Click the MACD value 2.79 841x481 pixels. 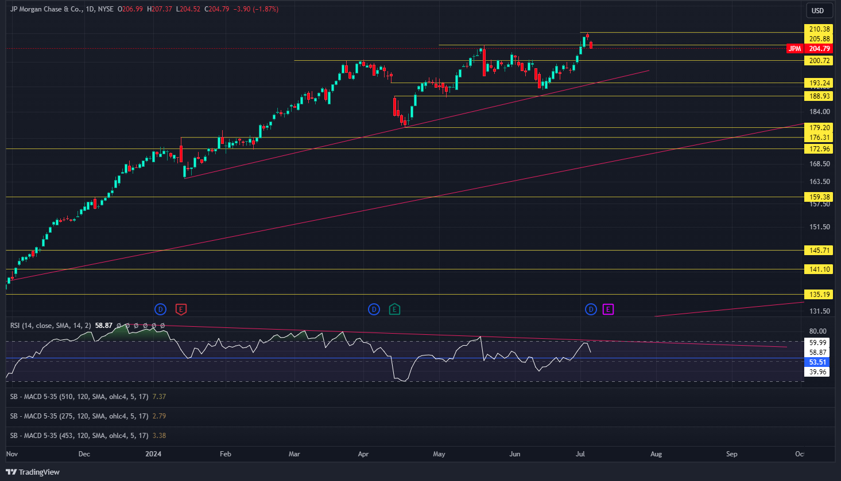[159, 416]
